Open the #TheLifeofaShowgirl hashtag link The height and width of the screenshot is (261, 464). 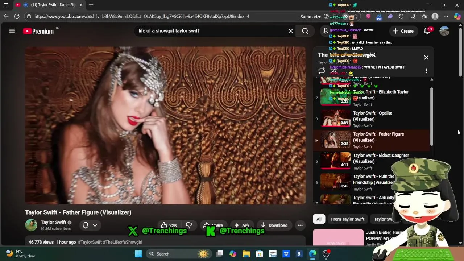(123, 242)
